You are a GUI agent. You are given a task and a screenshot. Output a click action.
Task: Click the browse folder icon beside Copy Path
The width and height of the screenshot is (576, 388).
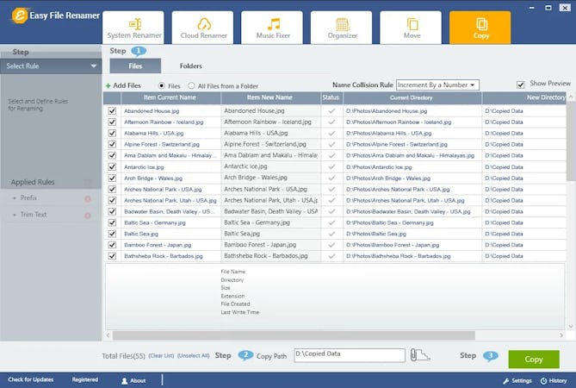point(420,355)
